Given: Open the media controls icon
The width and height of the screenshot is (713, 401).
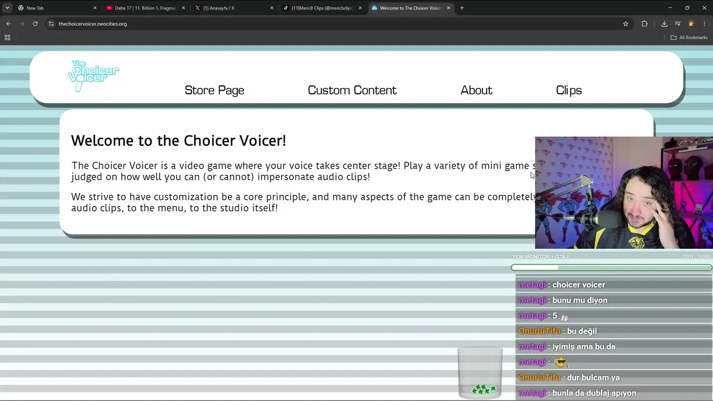Looking at the screenshot, I should pyautogui.click(x=677, y=23).
